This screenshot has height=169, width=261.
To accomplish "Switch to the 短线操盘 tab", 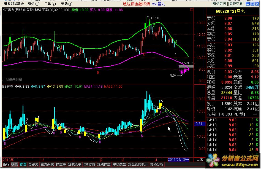I will tap(104, 164).
